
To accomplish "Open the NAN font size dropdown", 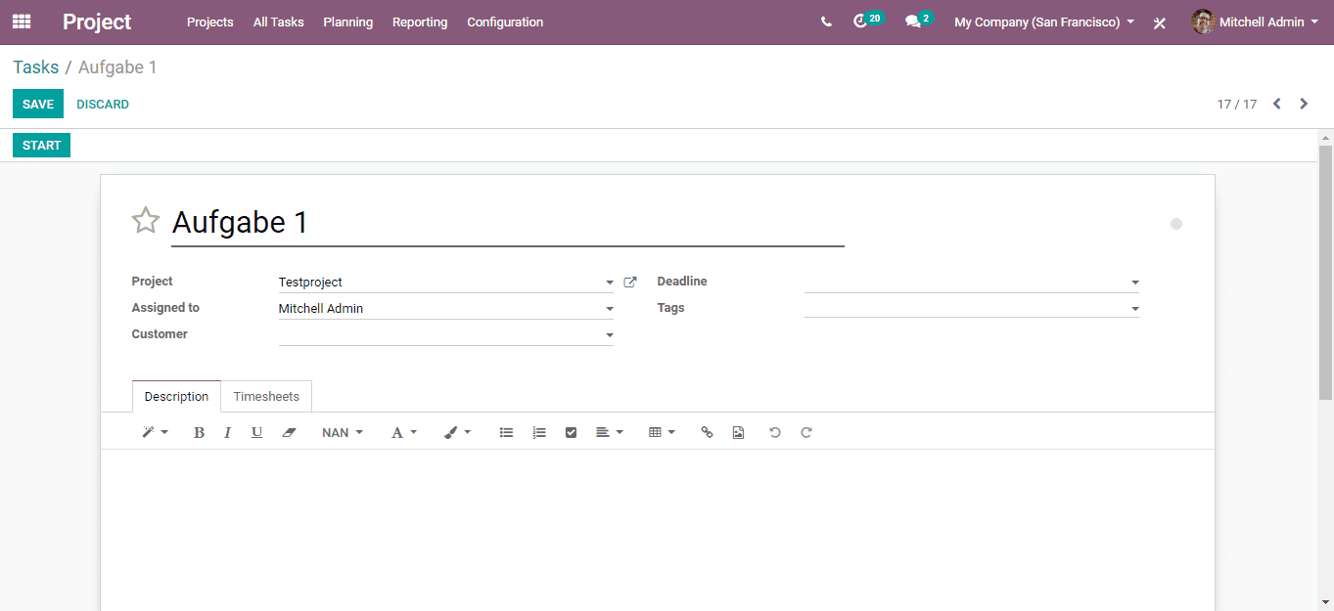I will click(343, 432).
